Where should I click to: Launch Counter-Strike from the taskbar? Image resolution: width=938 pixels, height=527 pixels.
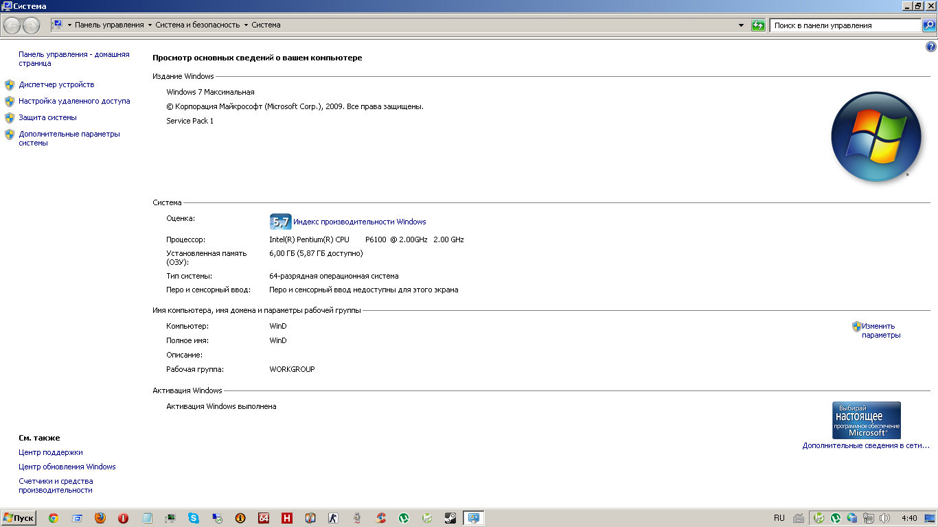(334, 518)
